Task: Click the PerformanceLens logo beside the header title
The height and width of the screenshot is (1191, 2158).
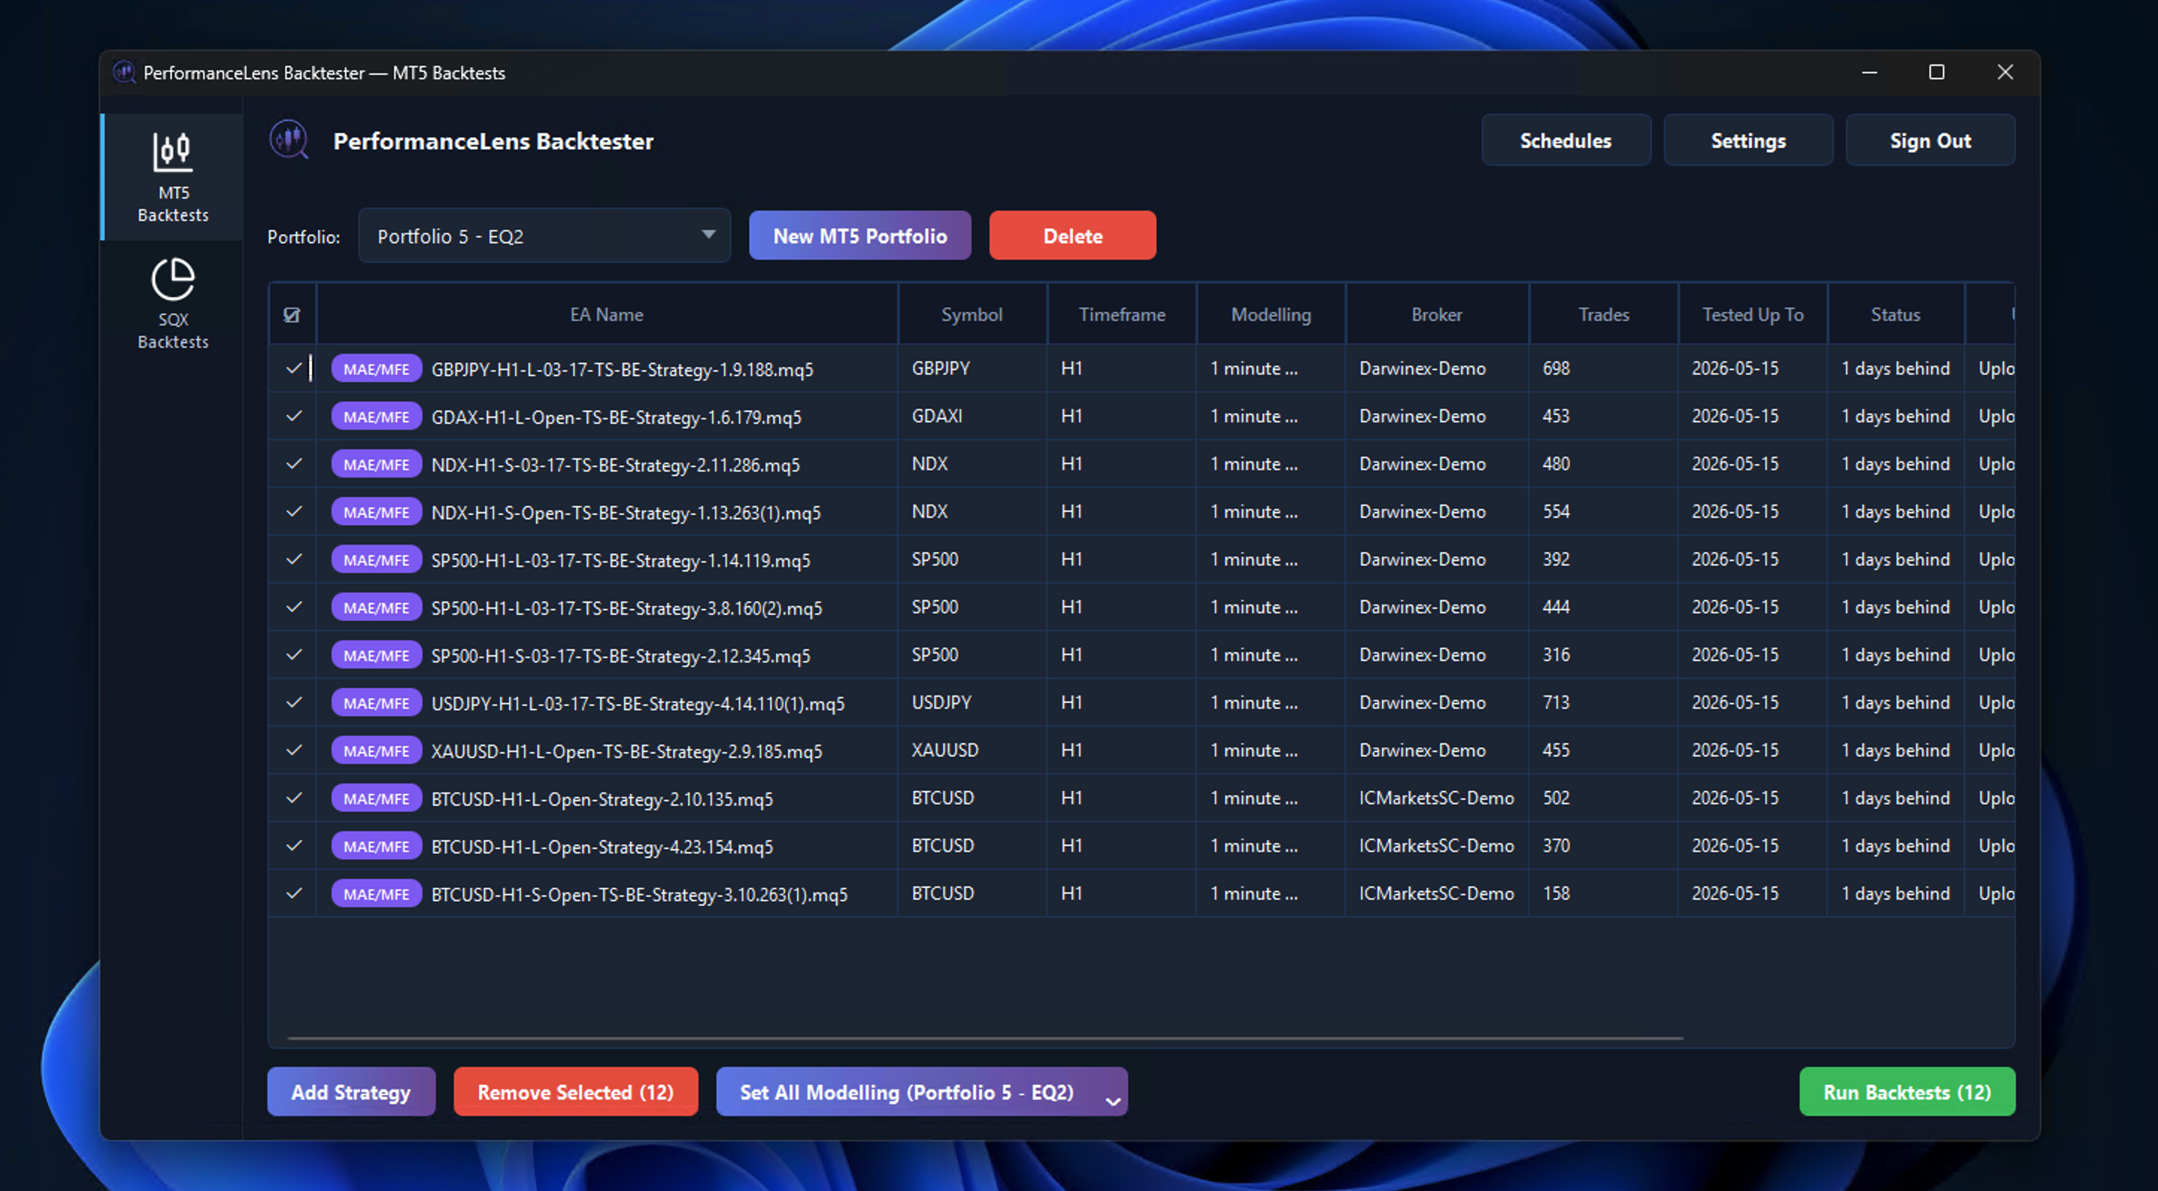Action: pyautogui.click(x=289, y=140)
